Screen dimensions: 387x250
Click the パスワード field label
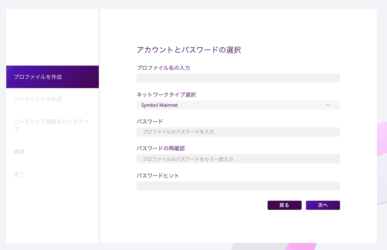point(150,121)
